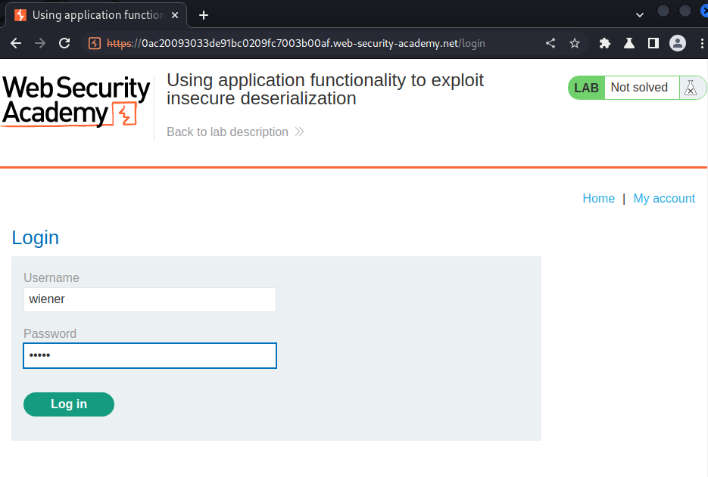This screenshot has height=477, width=708.
Task: Click the green LAB badge
Action: coord(586,88)
